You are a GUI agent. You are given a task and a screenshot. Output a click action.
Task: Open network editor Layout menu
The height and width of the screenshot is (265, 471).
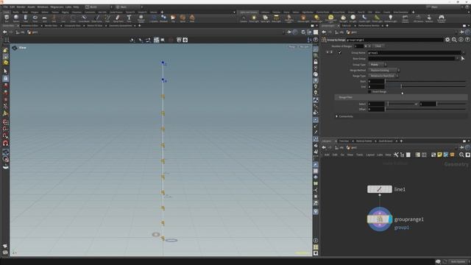coord(370,155)
